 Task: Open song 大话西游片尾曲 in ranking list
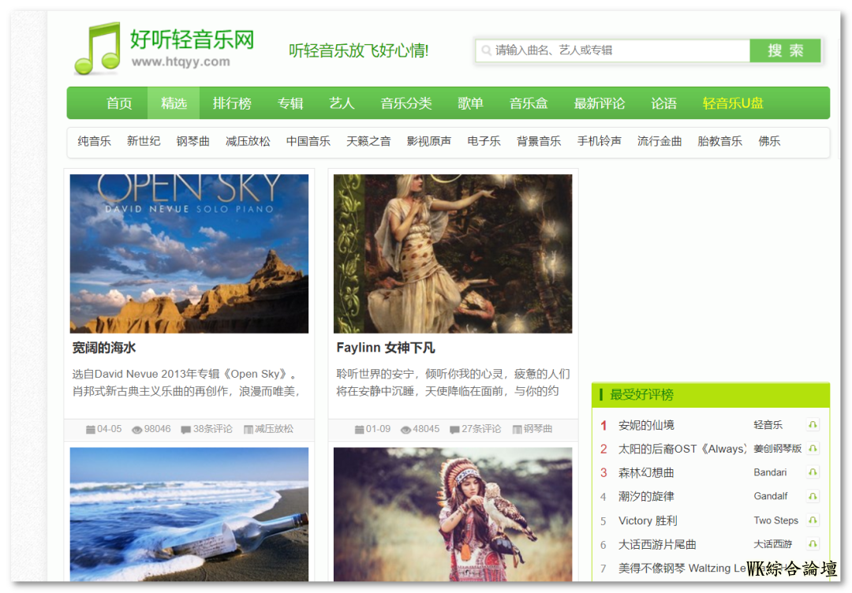[657, 545]
